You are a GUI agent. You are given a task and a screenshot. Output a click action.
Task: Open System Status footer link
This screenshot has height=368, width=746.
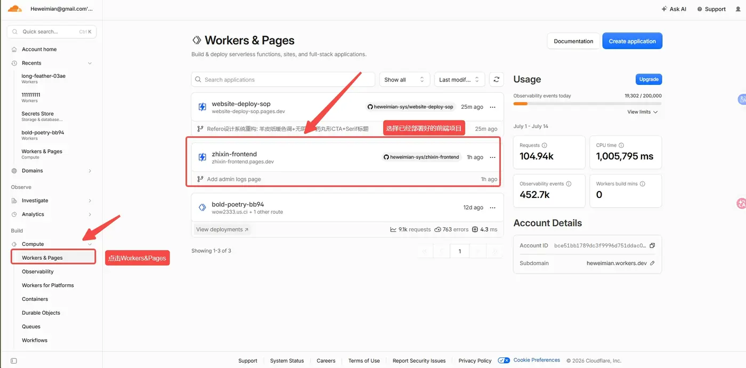point(287,361)
